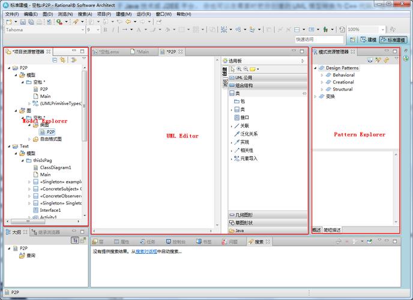Viewport: 413px width, 300px height.
Task: Click the Save All toolbar icon
Action: click(31, 22)
